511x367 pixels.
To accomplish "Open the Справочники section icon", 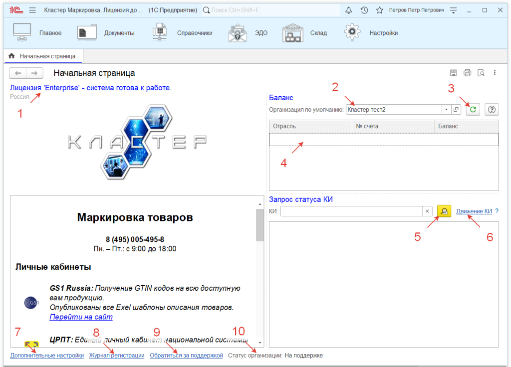I will click(x=160, y=32).
